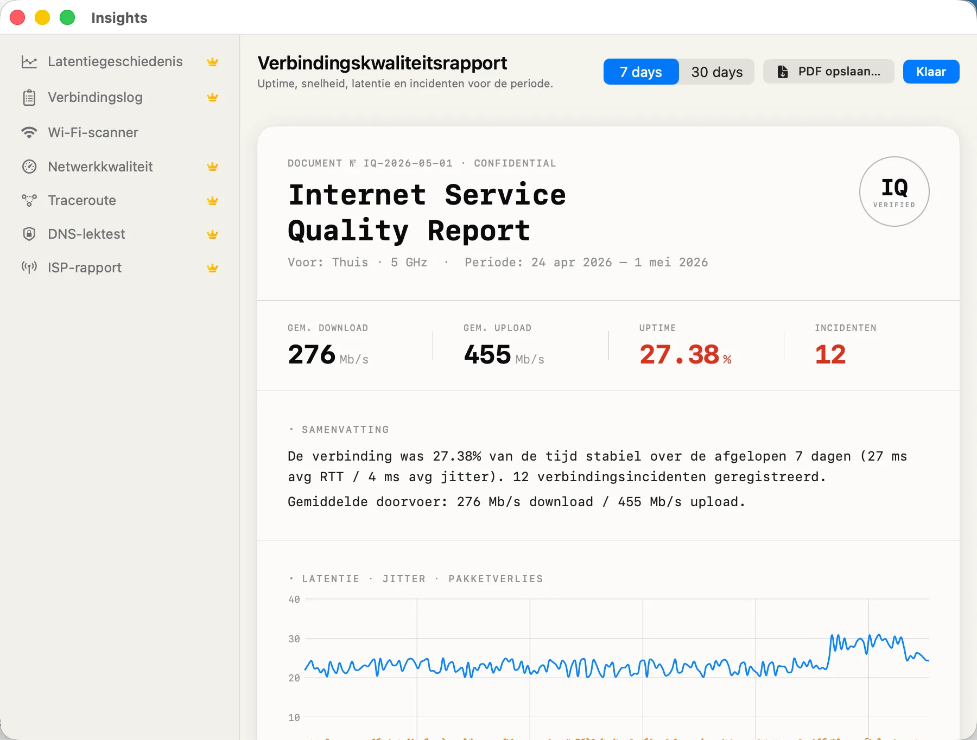Click document number IQ-2026-05-01 line
This screenshot has width=977, height=740.
click(422, 163)
